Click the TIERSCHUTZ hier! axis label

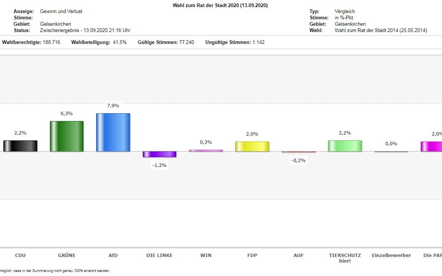345,258
